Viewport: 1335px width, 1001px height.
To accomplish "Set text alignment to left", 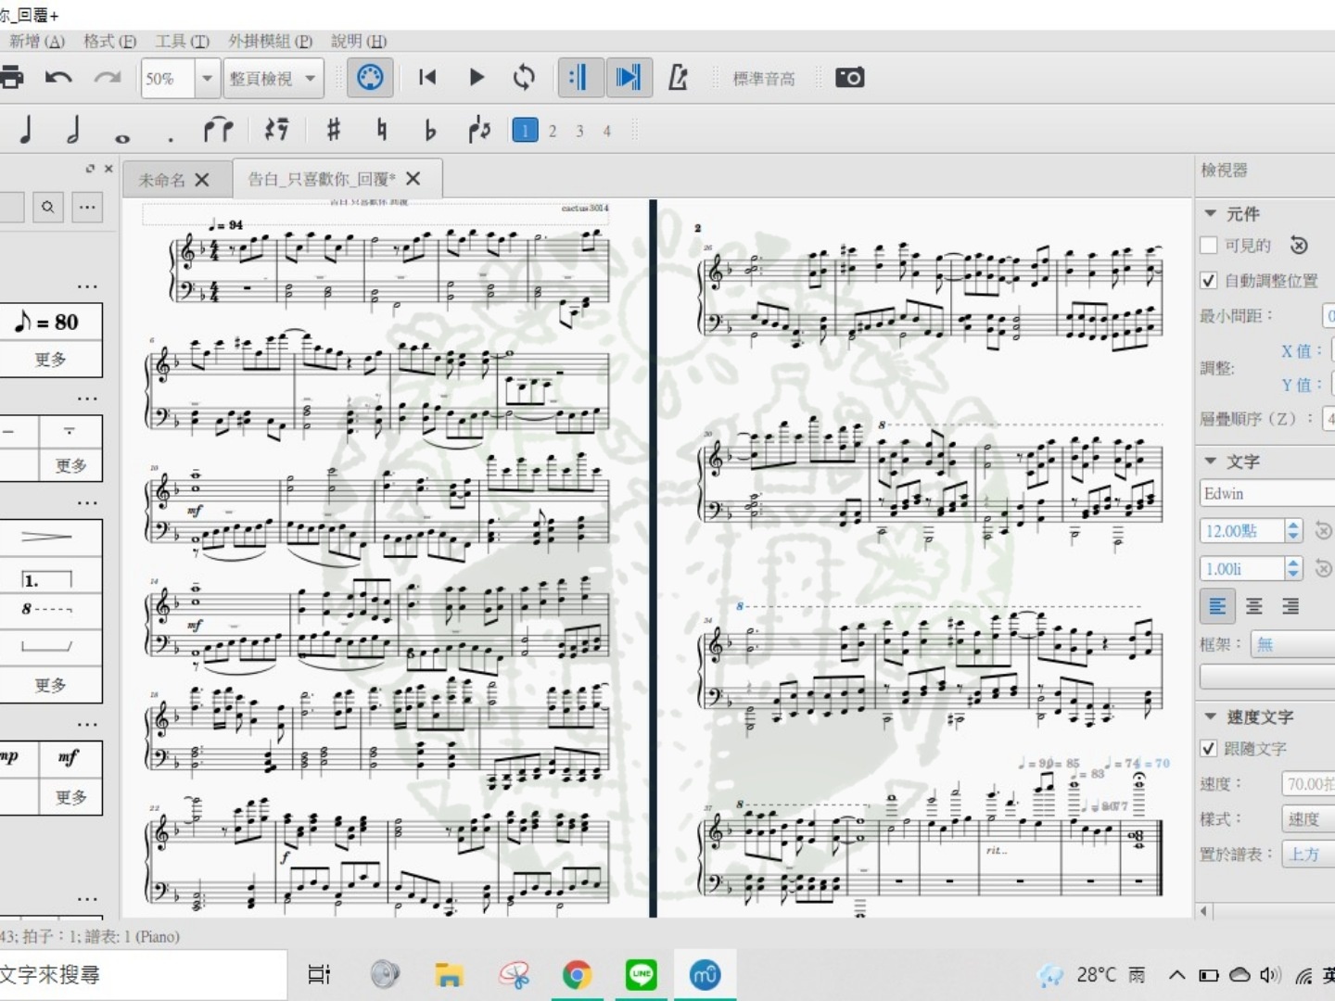I will pos(1217,606).
